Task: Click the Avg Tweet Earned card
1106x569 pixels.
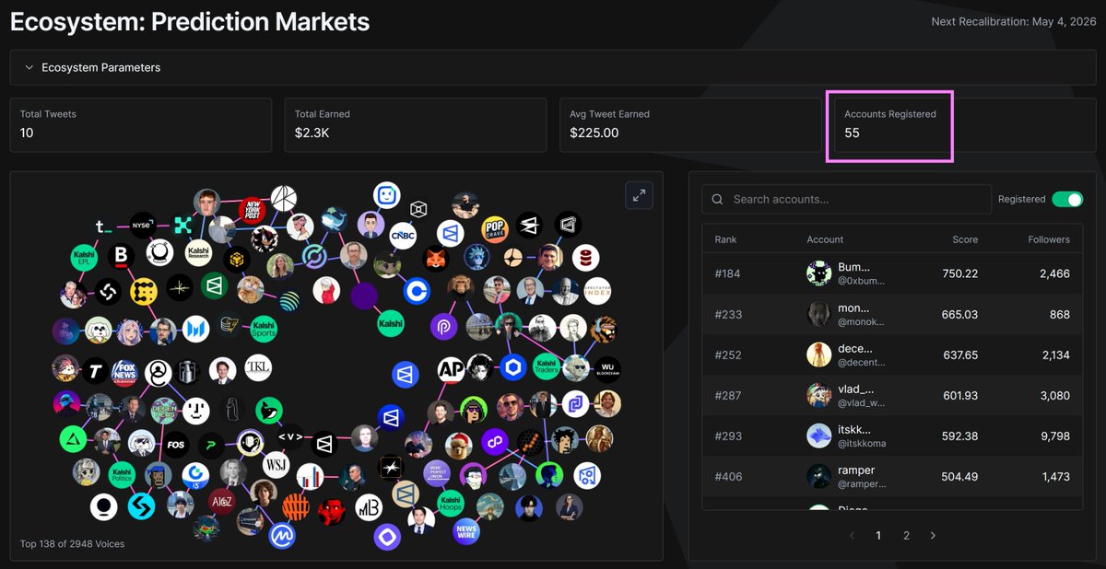Action: click(690, 125)
